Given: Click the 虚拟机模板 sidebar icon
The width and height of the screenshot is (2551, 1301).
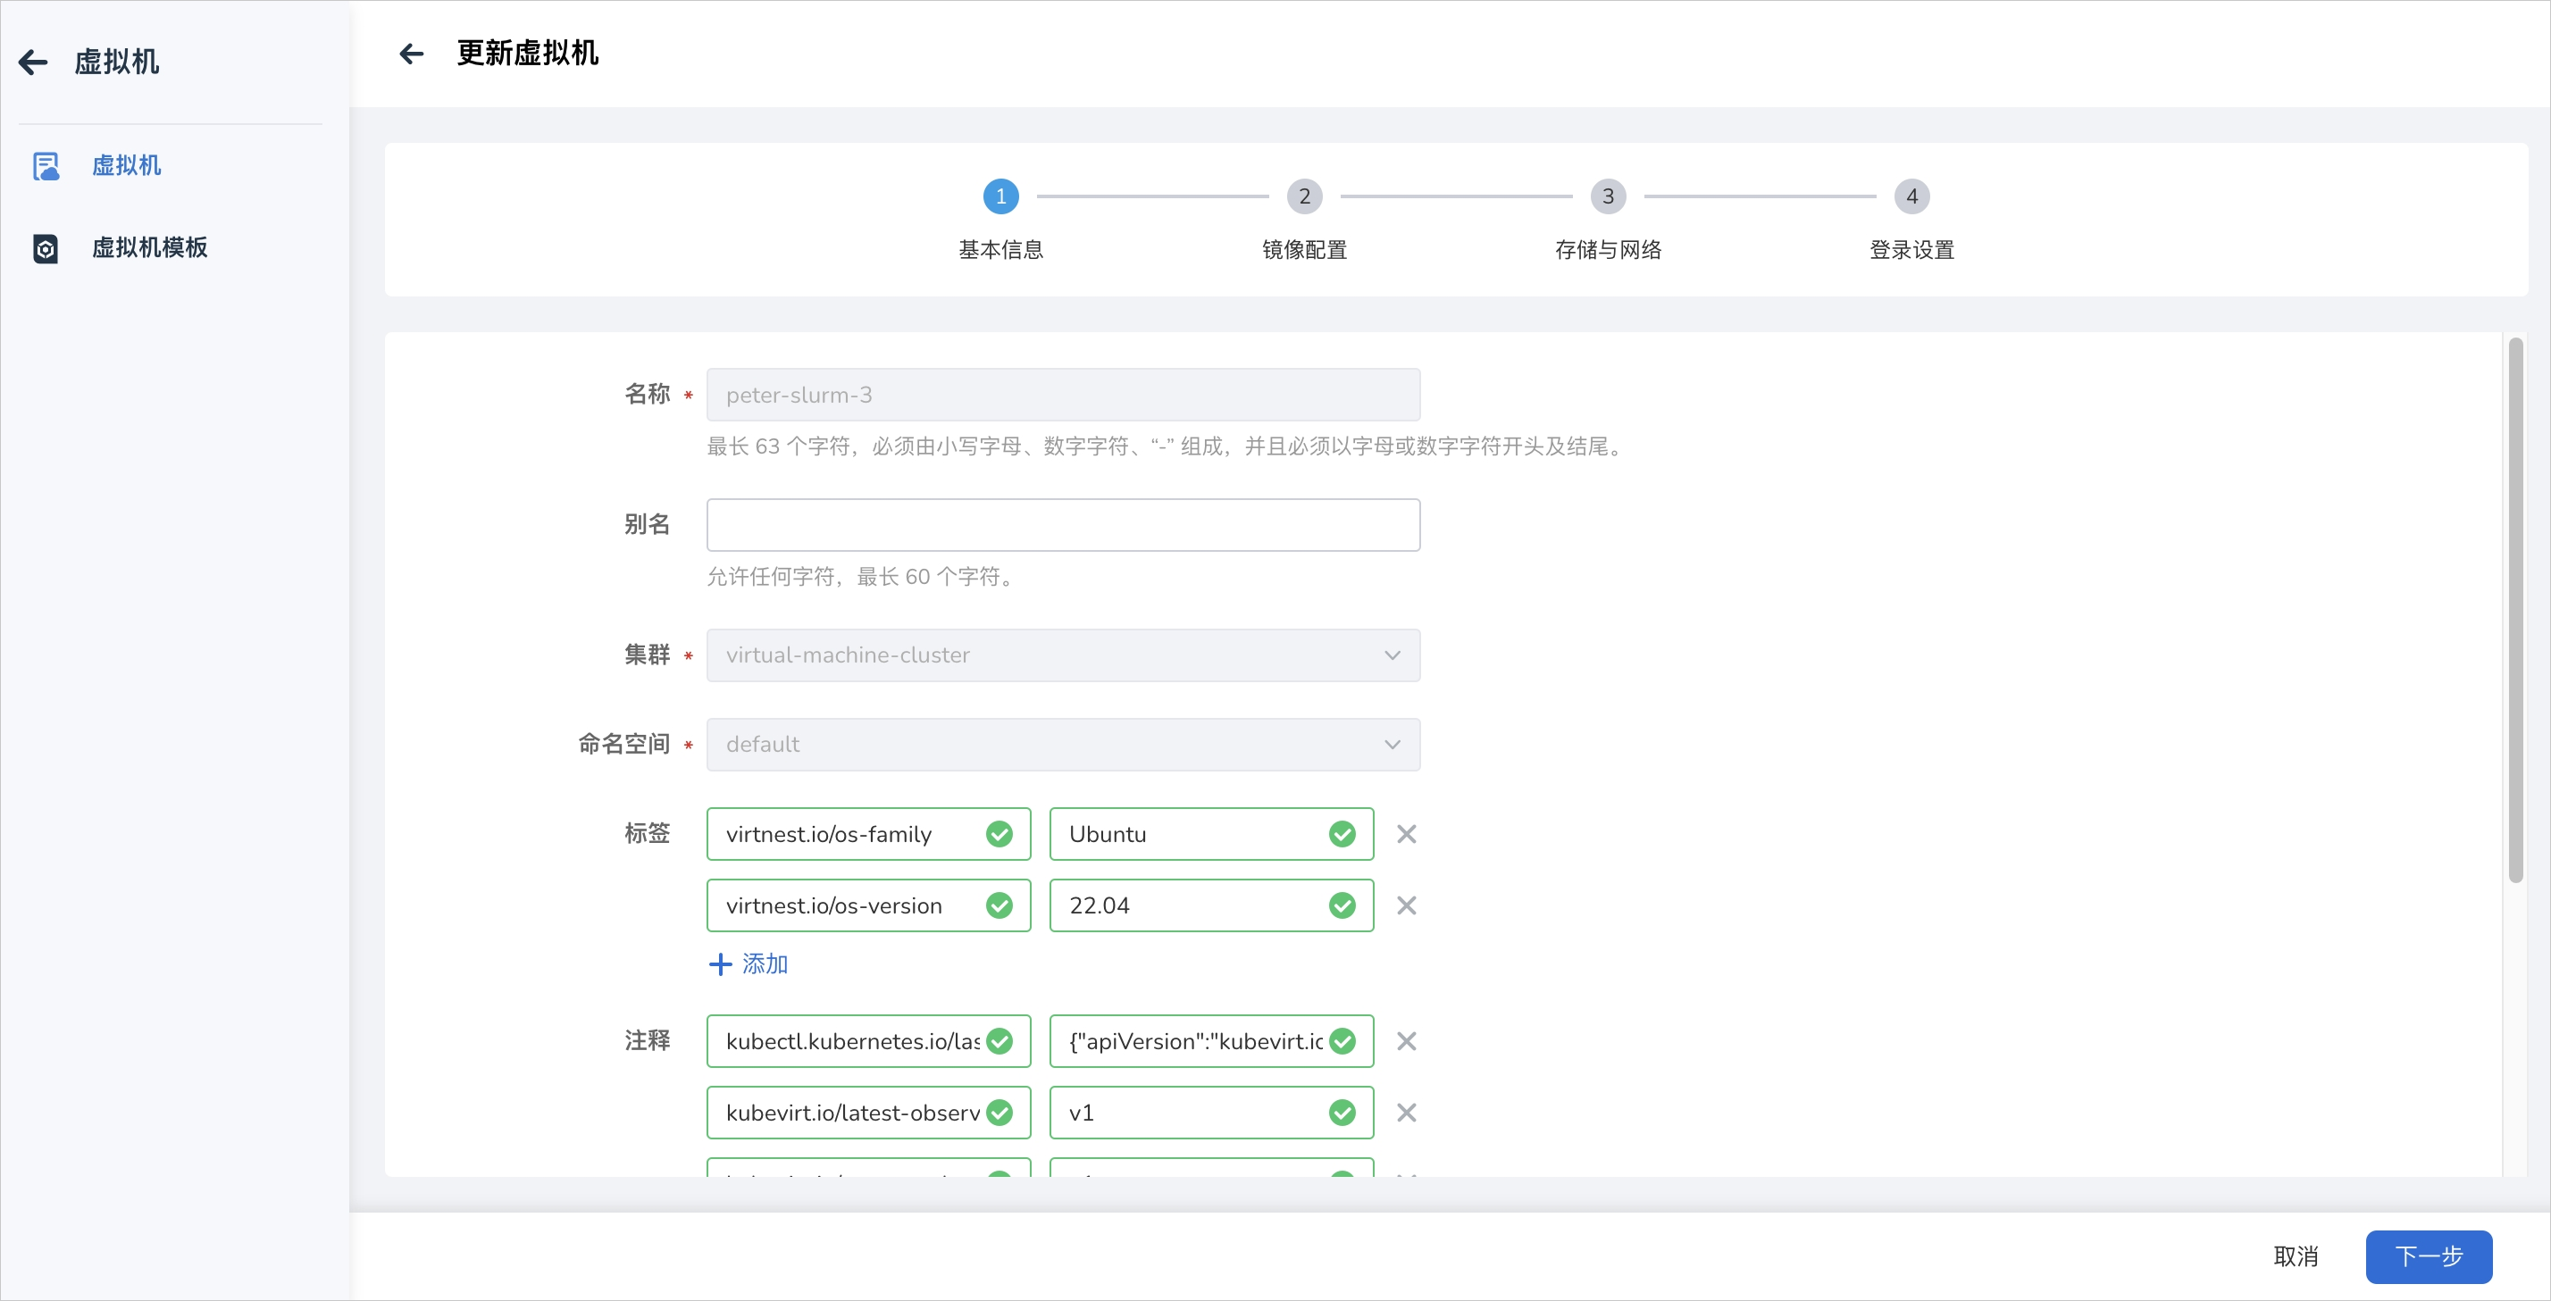Looking at the screenshot, I should tap(46, 248).
